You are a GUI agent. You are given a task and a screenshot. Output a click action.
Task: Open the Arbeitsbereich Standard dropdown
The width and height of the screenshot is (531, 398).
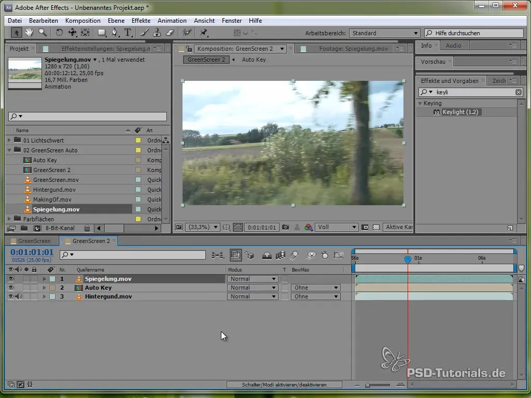click(x=384, y=33)
